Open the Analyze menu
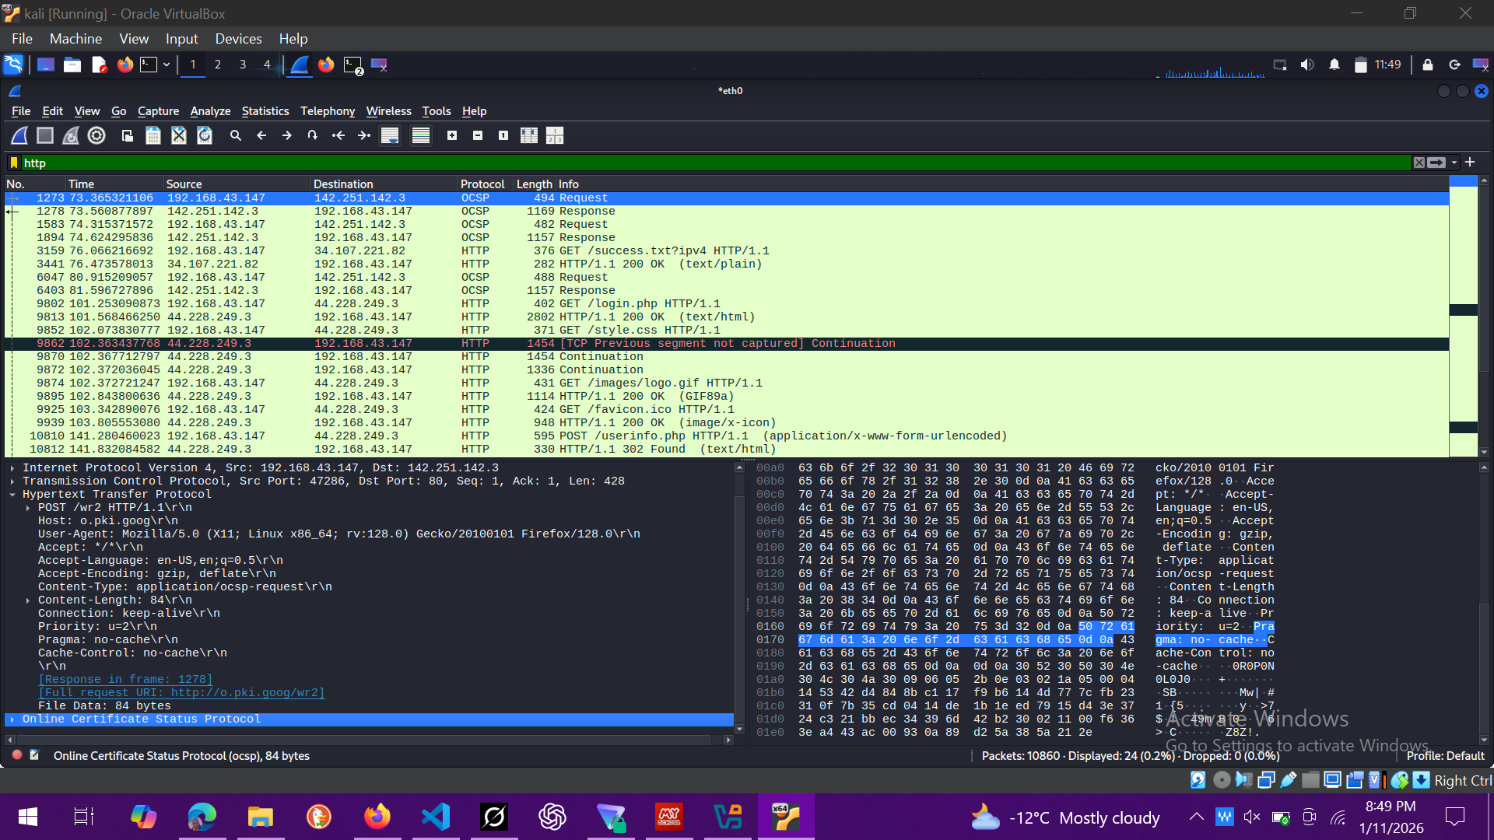 pos(210,111)
